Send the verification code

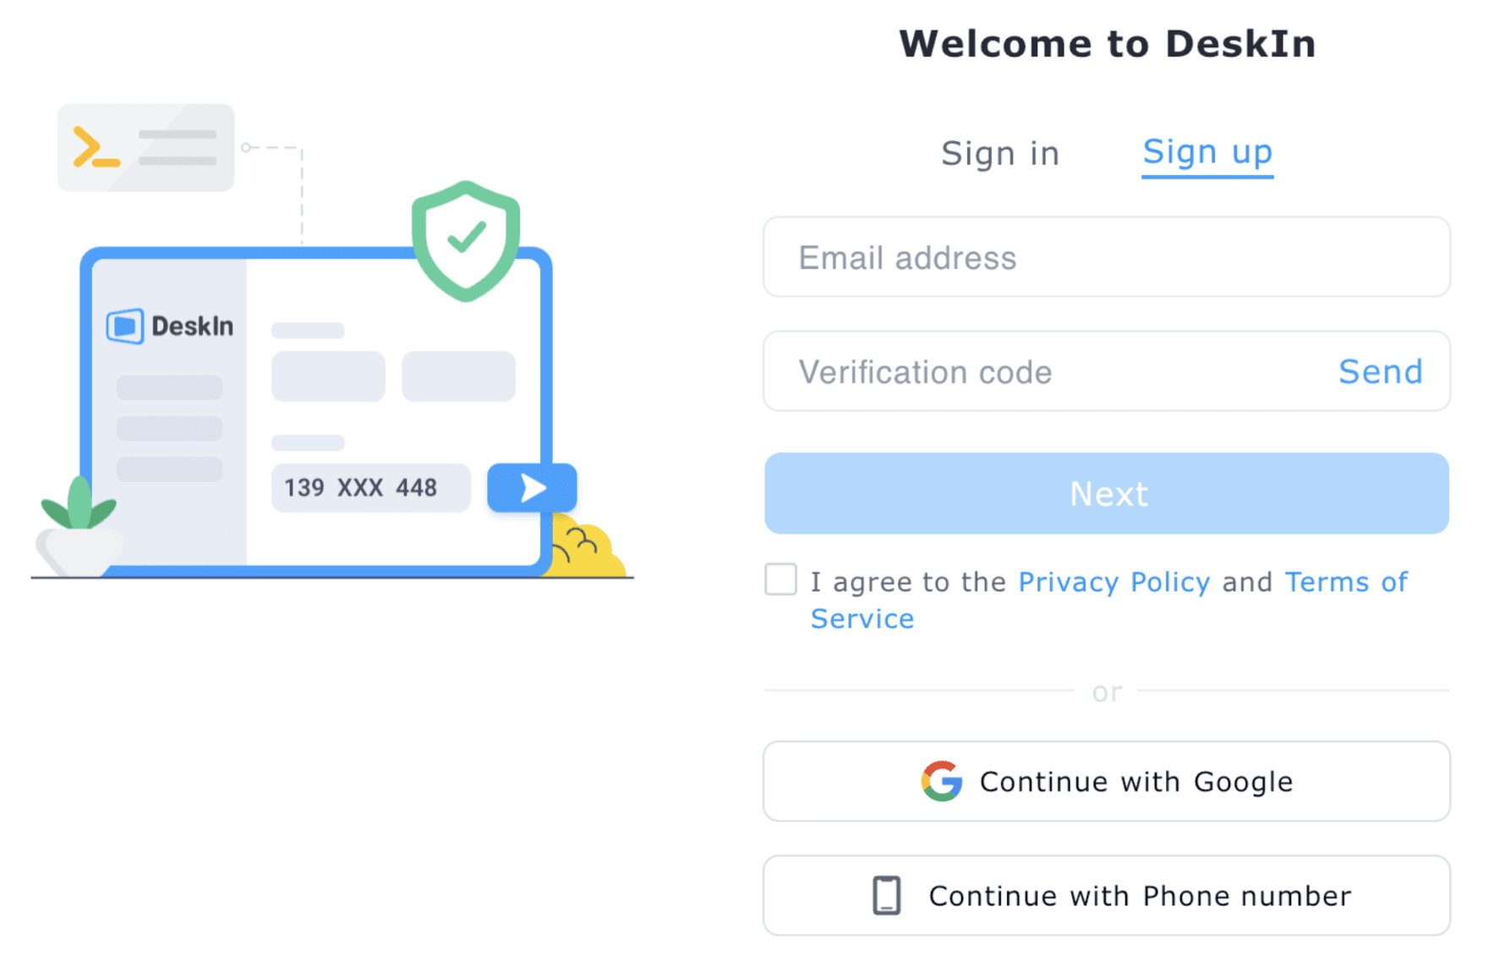1381,371
